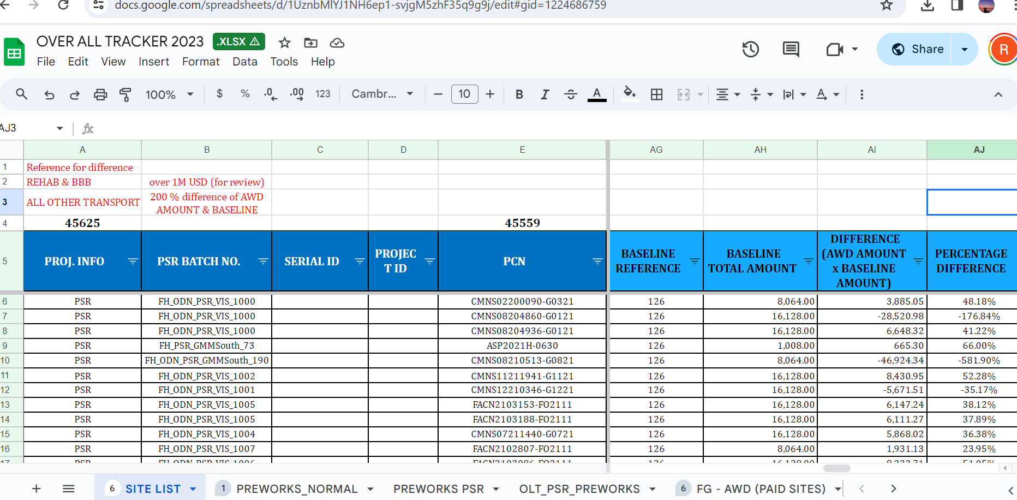This screenshot has height=500, width=1017.
Task: Open the Help menu
Action: [x=323, y=62]
